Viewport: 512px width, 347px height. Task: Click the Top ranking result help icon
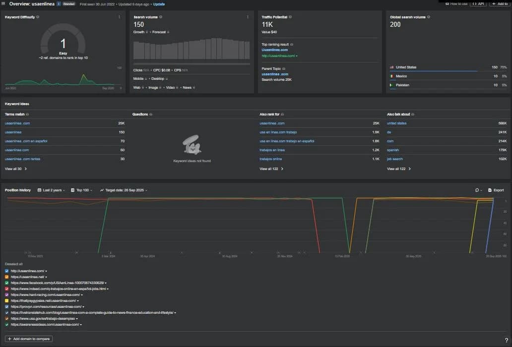[x=292, y=44]
